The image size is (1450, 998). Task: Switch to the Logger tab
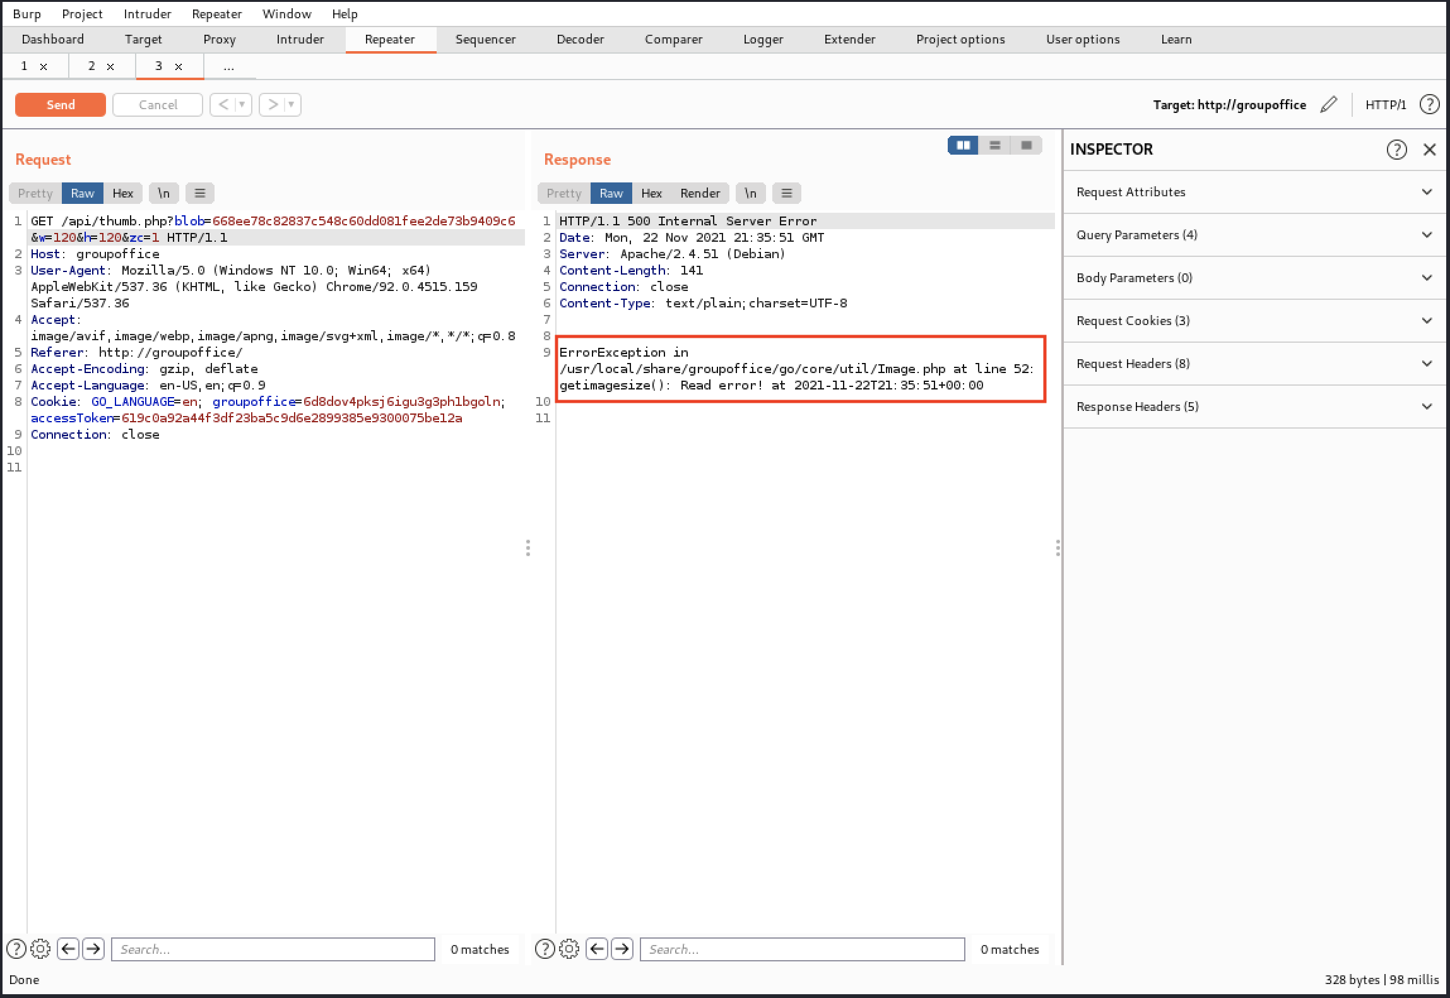(x=763, y=39)
